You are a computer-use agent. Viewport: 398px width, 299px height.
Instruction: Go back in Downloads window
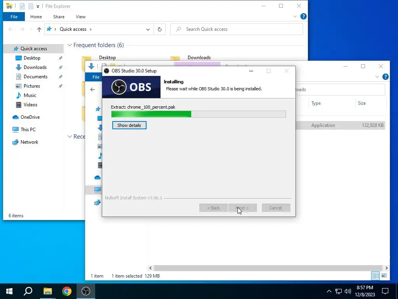pos(93,90)
